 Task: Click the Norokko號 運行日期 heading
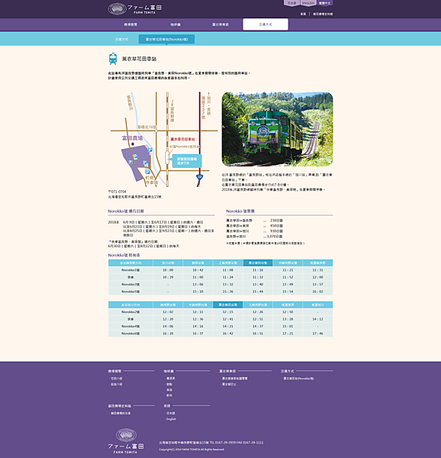pos(126,211)
